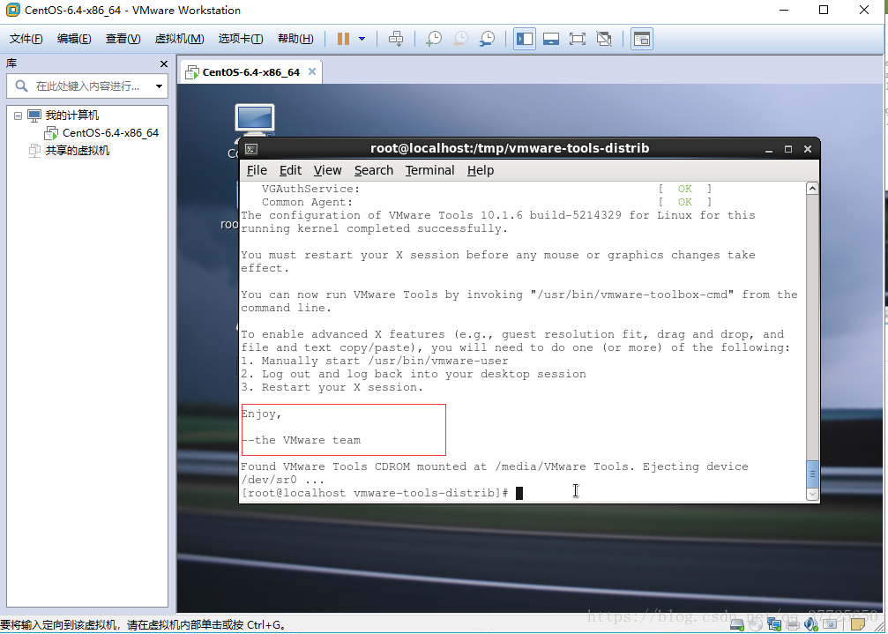Open the 文件(F) menu
The image size is (888, 634).
pyautogui.click(x=26, y=39)
